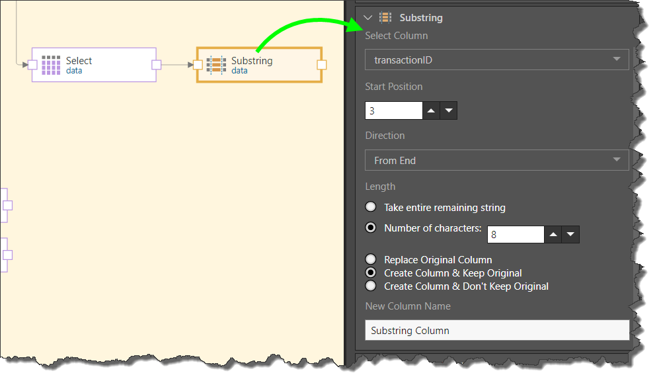Select Take entire remaining string option

pyautogui.click(x=371, y=207)
